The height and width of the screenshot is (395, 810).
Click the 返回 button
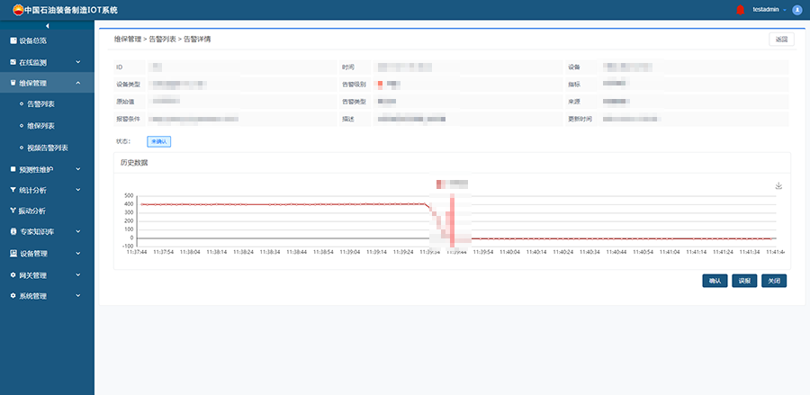tap(781, 40)
